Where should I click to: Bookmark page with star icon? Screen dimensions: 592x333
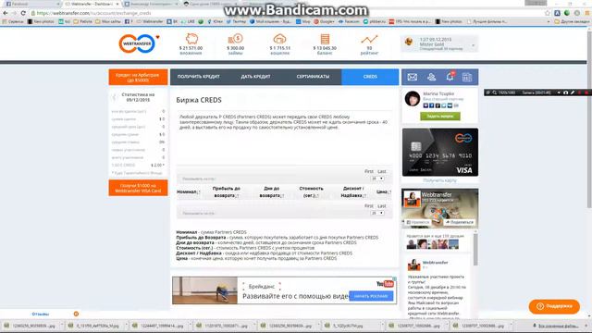(x=547, y=13)
